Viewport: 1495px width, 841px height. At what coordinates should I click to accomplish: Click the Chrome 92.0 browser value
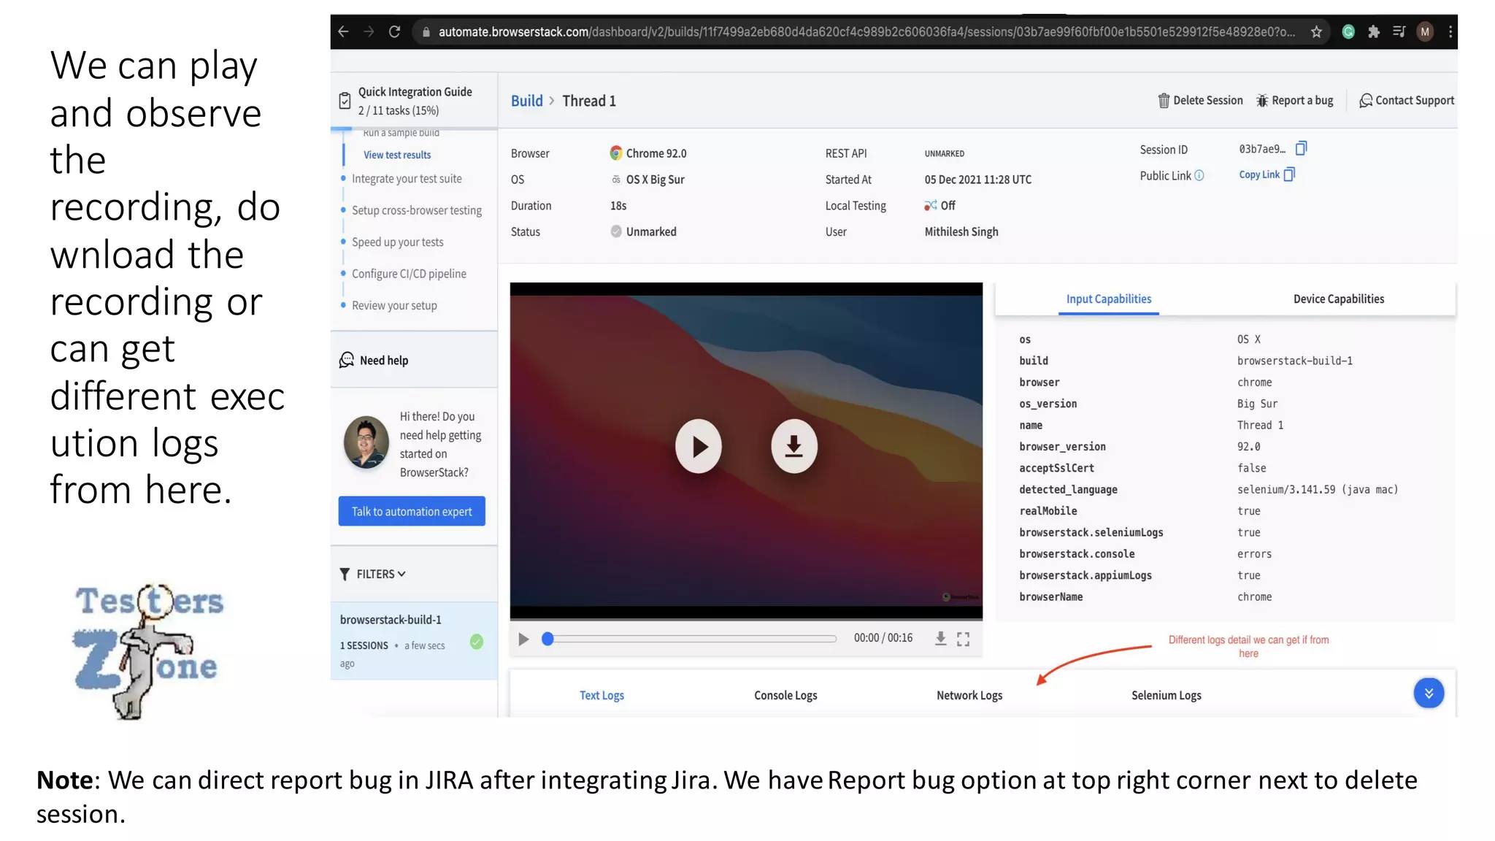point(647,153)
